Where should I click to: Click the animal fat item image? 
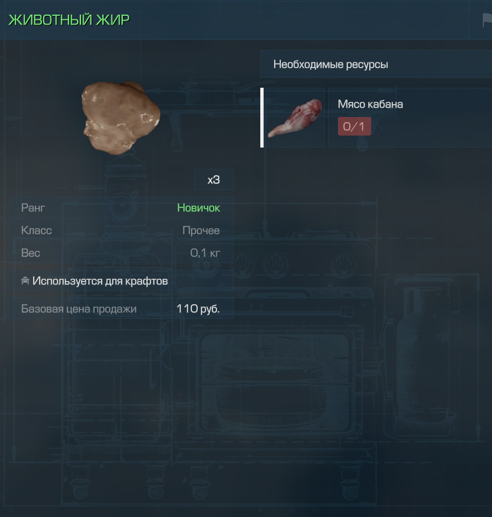(x=121, y=118)
